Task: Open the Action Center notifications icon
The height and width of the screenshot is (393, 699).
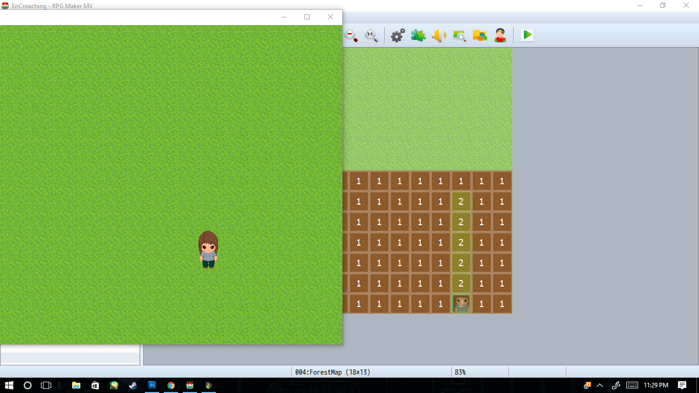Action: [x=682, y=385]
